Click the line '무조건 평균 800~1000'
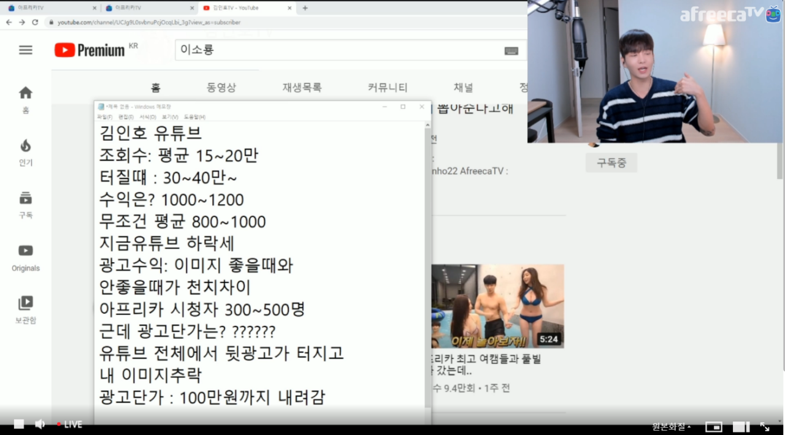Image resolution: width=785 pixels, height=435 pixels. click(182, 222)
